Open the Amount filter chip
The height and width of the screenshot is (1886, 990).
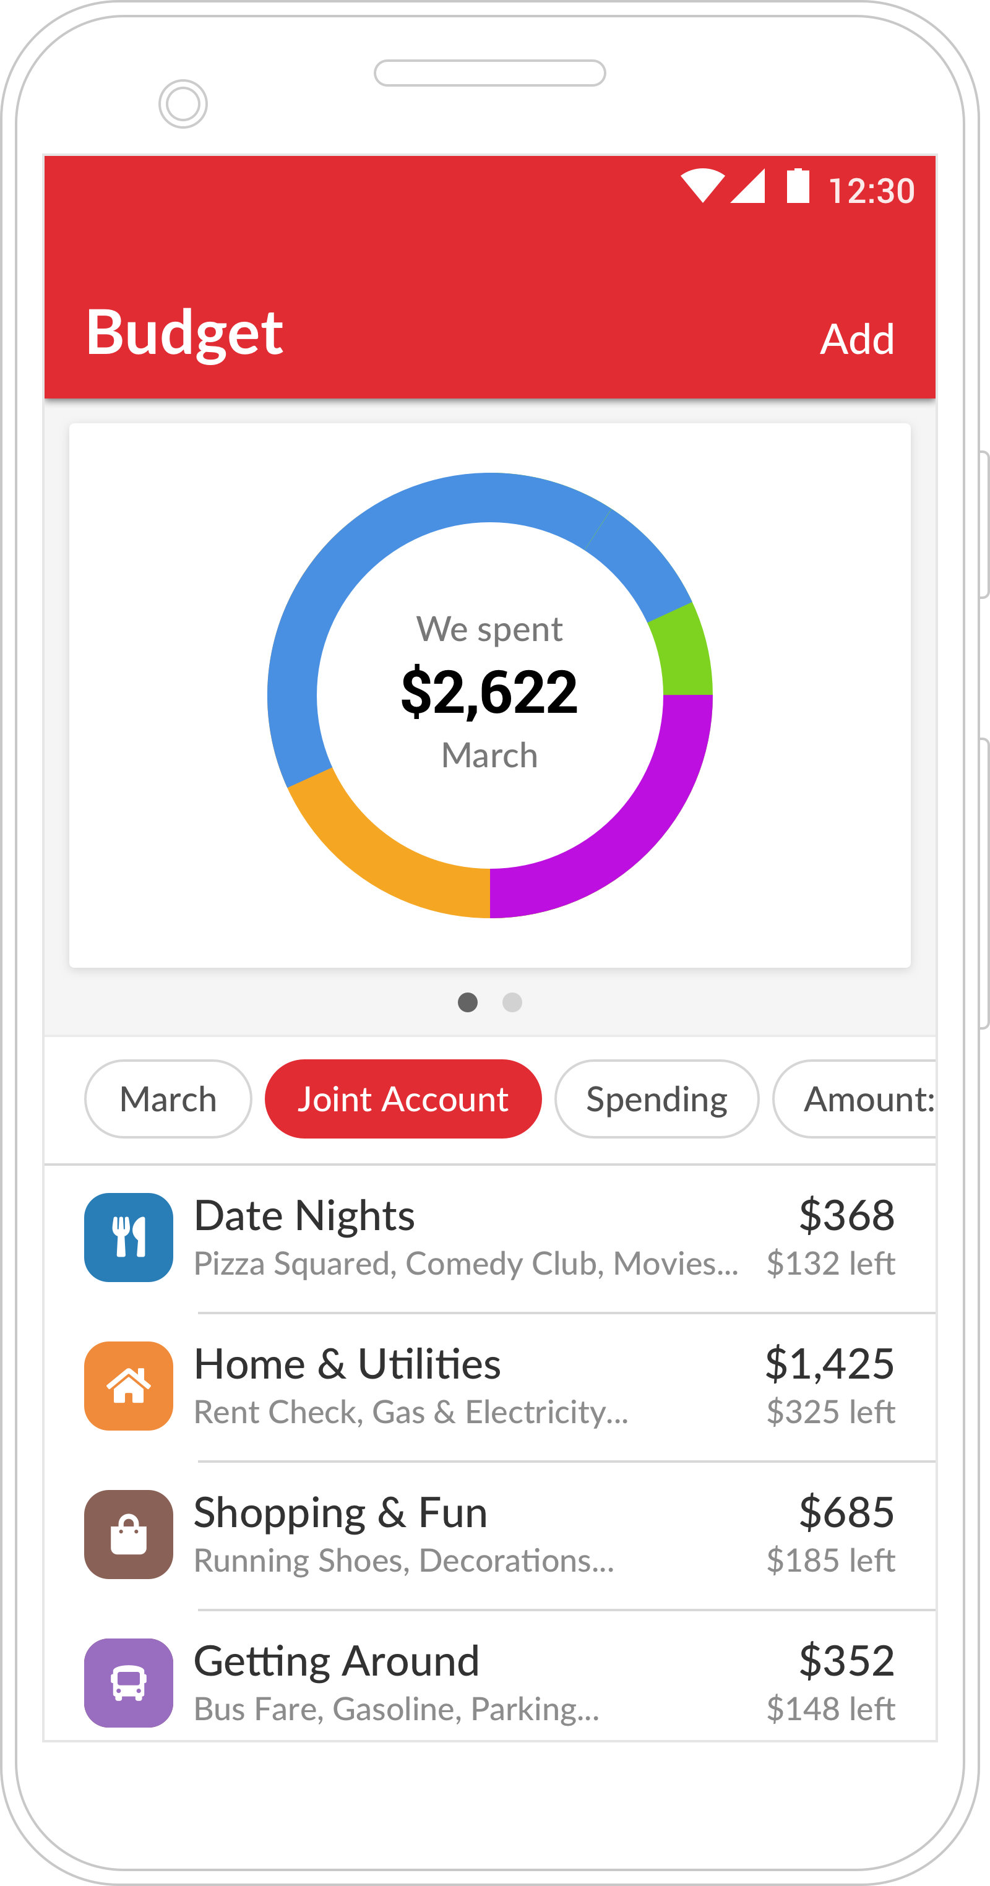[857, 1099]
